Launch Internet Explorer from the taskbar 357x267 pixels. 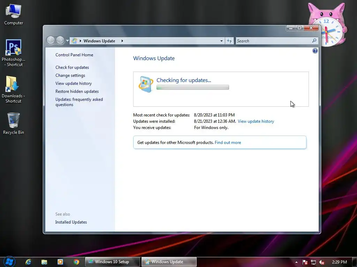[x=28, y=262]
